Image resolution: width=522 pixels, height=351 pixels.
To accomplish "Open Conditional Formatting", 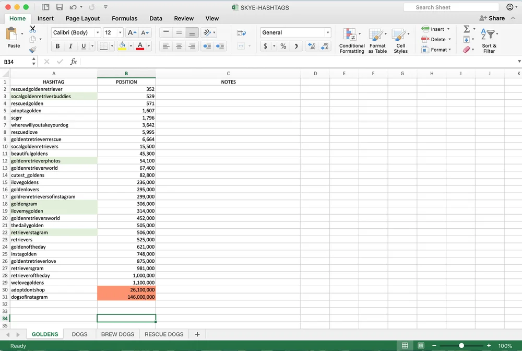I will click(x=351, y=41).
